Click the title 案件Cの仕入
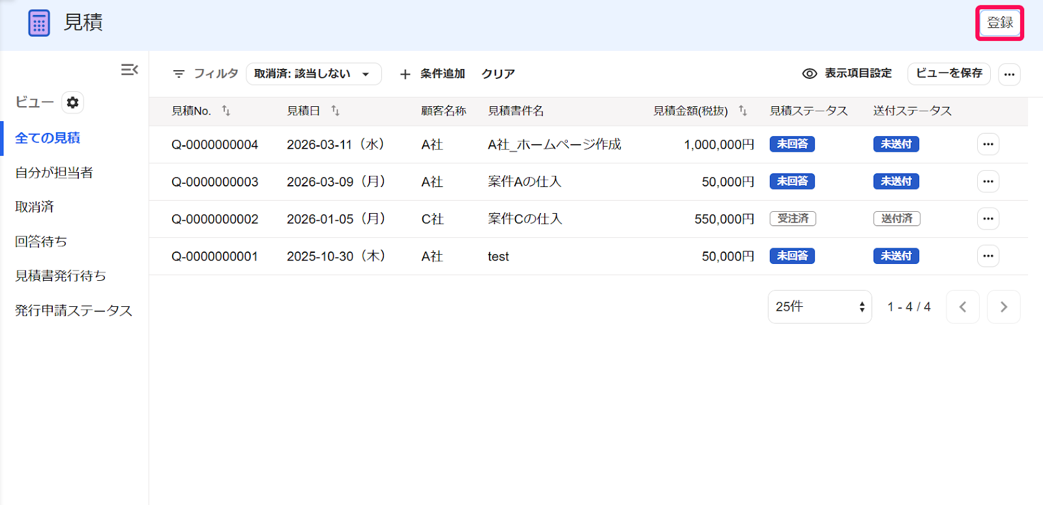 point(525,219)
